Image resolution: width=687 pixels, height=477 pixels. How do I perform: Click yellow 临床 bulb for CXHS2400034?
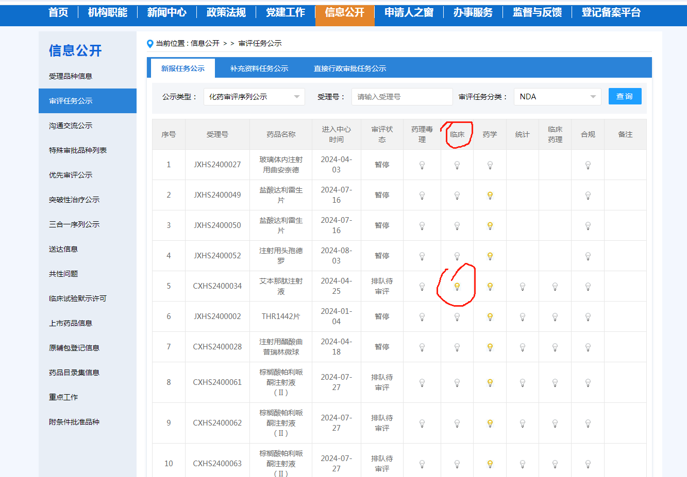(x=457, y=287)
